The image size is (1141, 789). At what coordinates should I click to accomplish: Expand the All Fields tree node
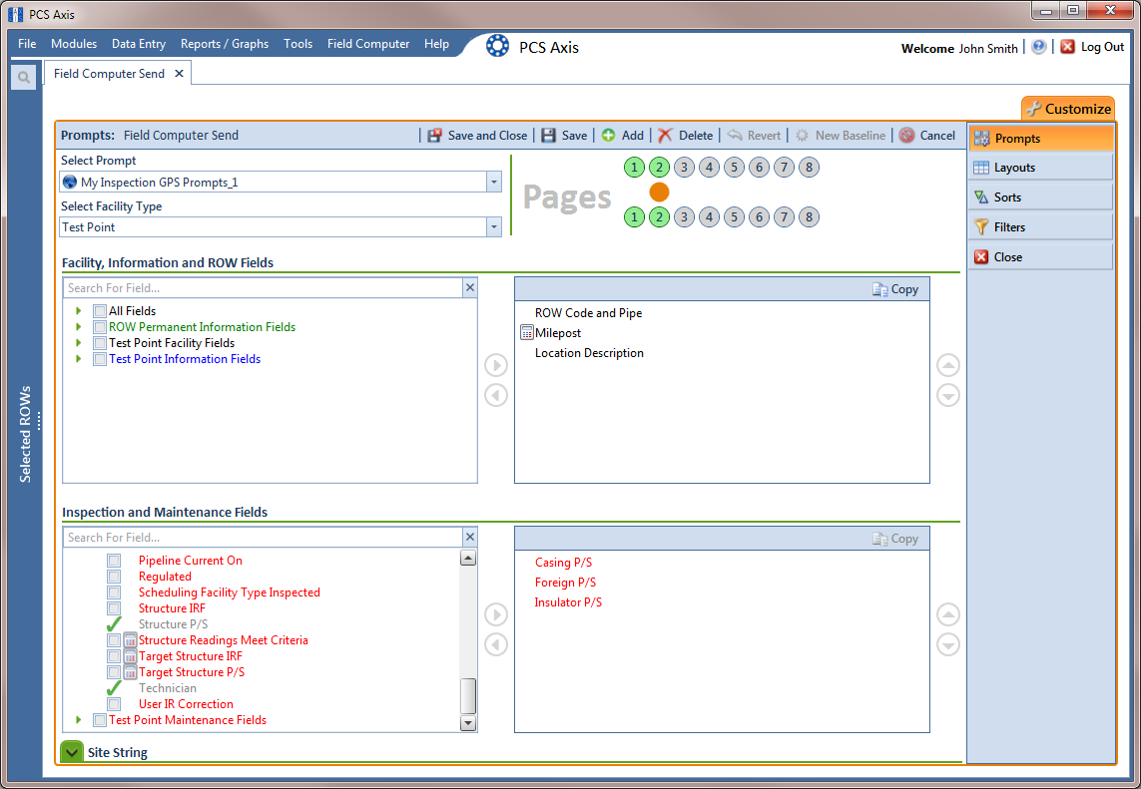(x=79, y=311)
